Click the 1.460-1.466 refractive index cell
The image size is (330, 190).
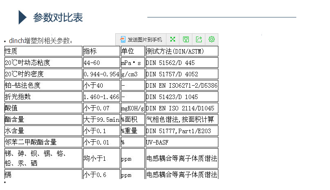point(101,97)
